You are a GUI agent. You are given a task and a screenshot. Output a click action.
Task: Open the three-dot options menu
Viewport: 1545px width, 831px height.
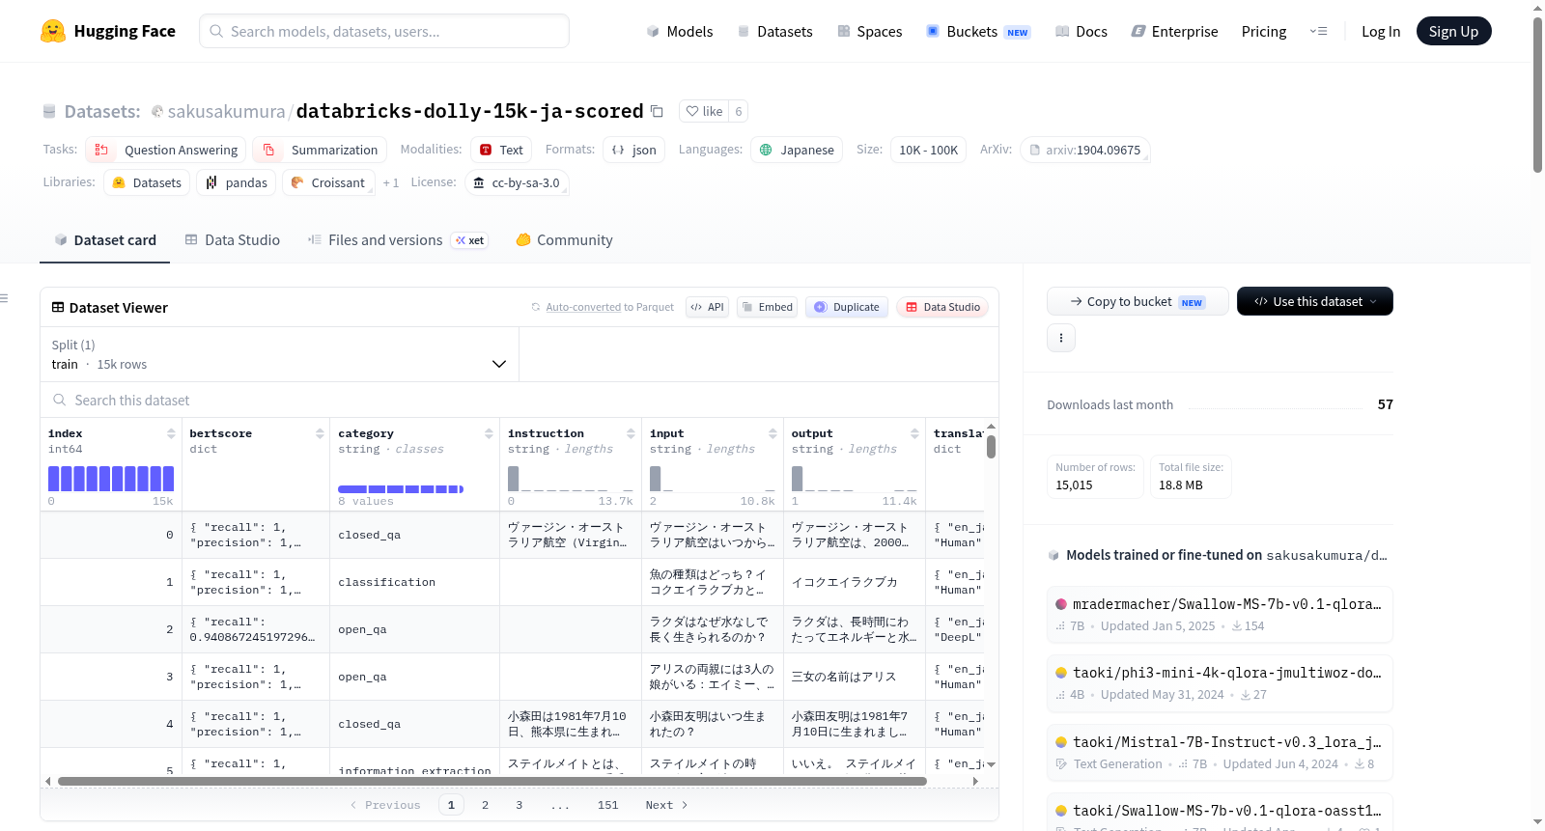click(1061, 338)
